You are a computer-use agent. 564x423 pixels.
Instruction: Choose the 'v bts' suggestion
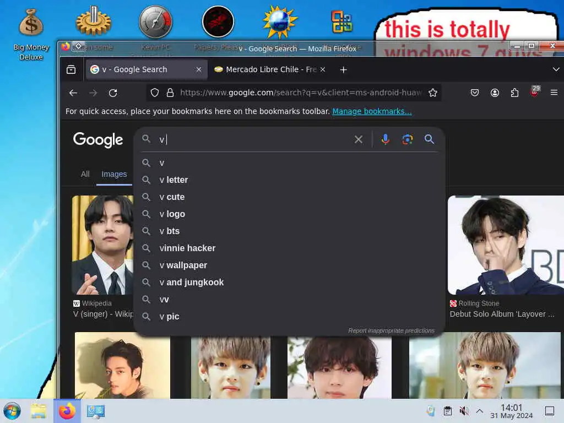tap(290, 231)
